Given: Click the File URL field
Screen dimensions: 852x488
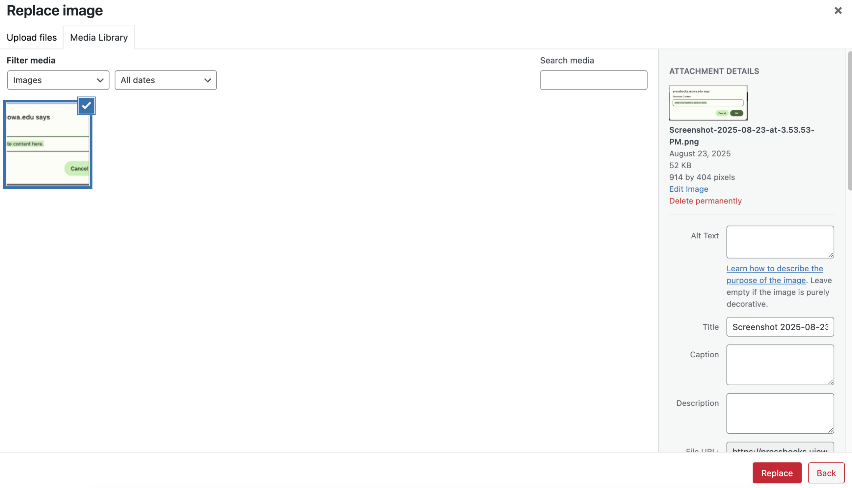Looking at the screenshot, I should click(x=779, y=448).
